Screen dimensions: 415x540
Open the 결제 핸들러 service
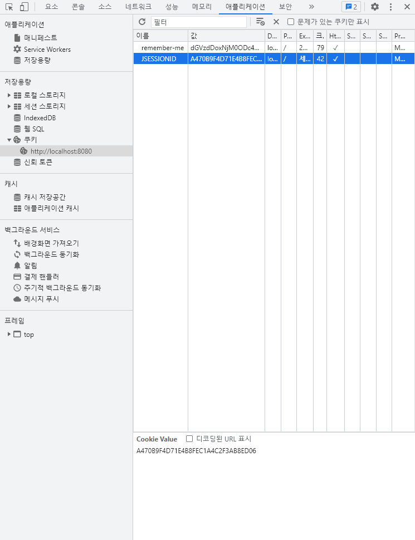click(x=41, y=277)
